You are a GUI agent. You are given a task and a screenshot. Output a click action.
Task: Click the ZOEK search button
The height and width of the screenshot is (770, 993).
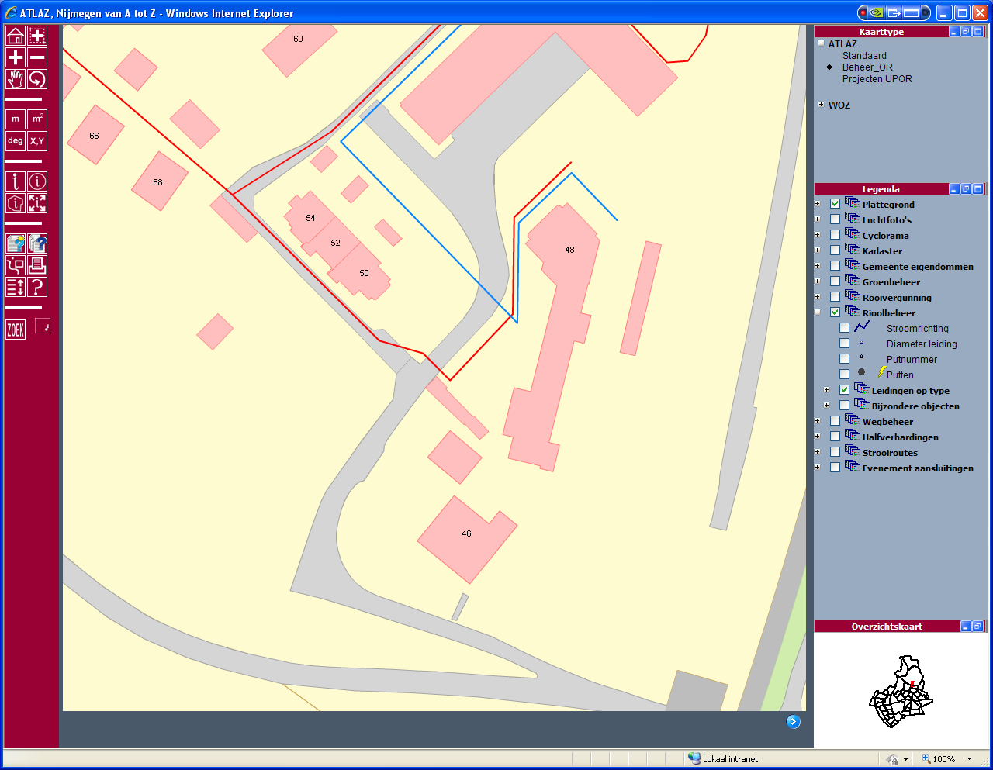(x=16, y=330)
